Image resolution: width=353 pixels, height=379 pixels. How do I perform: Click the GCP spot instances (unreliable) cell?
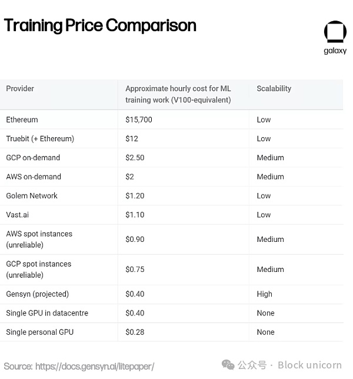[x=38, y=269]
